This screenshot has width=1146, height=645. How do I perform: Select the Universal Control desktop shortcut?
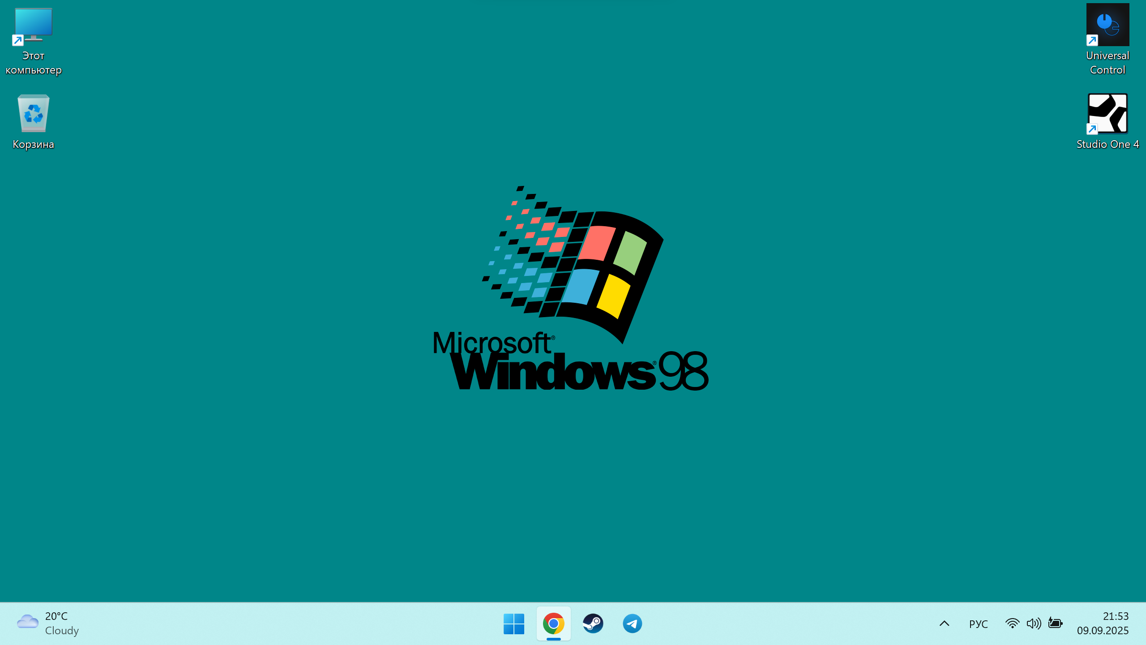pos(1108,40)
